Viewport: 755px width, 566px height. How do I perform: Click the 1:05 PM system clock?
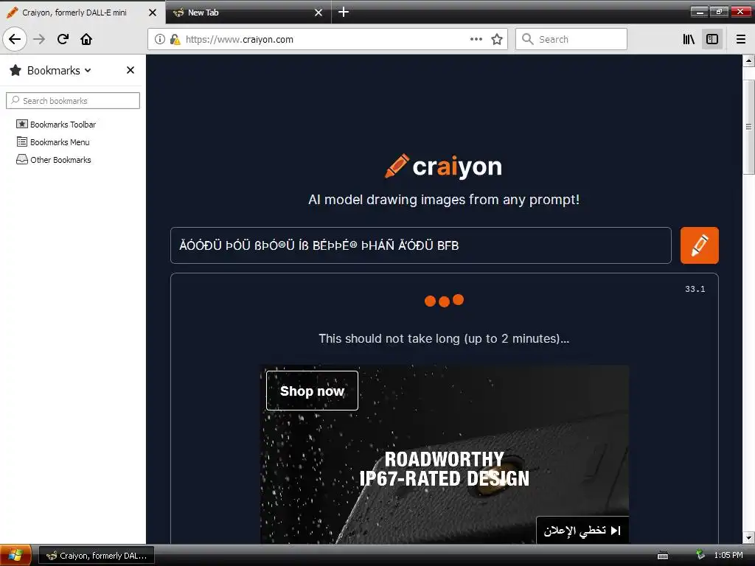pos(728,556)
